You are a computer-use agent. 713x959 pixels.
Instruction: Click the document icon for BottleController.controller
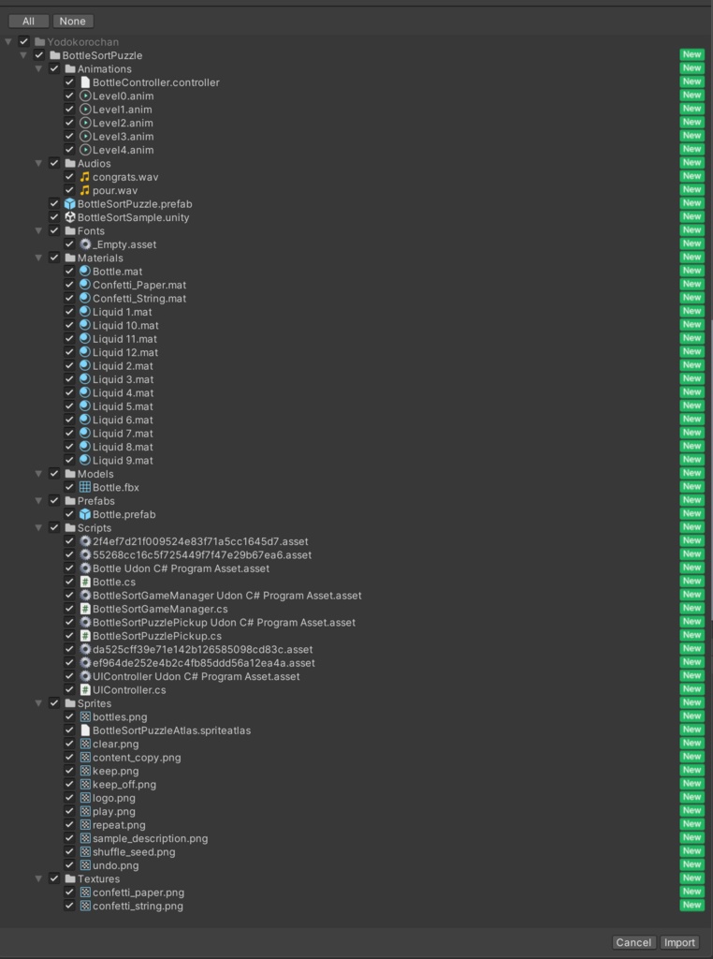tap(85, 82)
